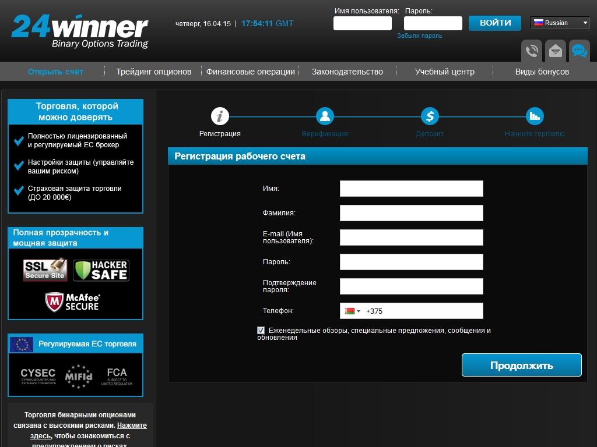The width and height of the screenshot is (597, 447).
Task: Expand the phone country flag selector
Action: tap(353, 311)
